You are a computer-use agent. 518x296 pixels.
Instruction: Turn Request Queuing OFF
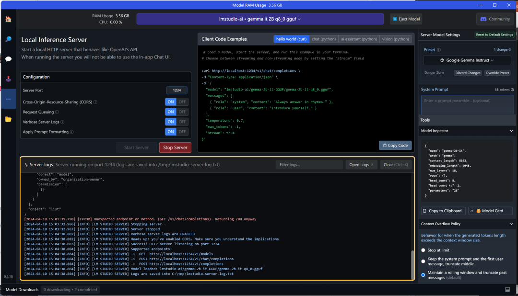(182, 112)
